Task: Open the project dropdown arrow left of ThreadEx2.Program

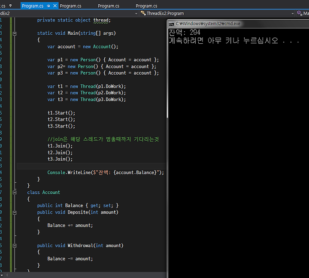Action: 136,13
